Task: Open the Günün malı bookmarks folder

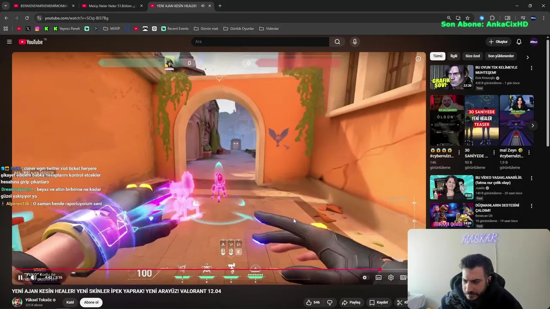Action: 206,29
